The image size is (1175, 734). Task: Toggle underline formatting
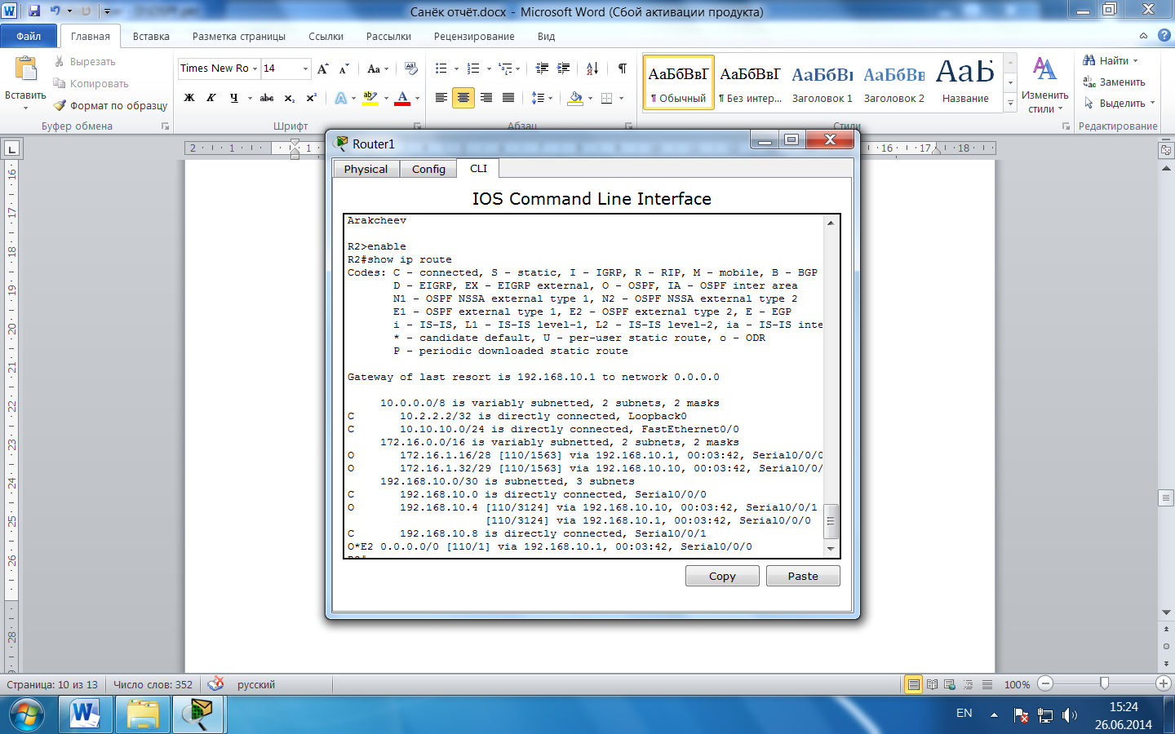point(234,98)
